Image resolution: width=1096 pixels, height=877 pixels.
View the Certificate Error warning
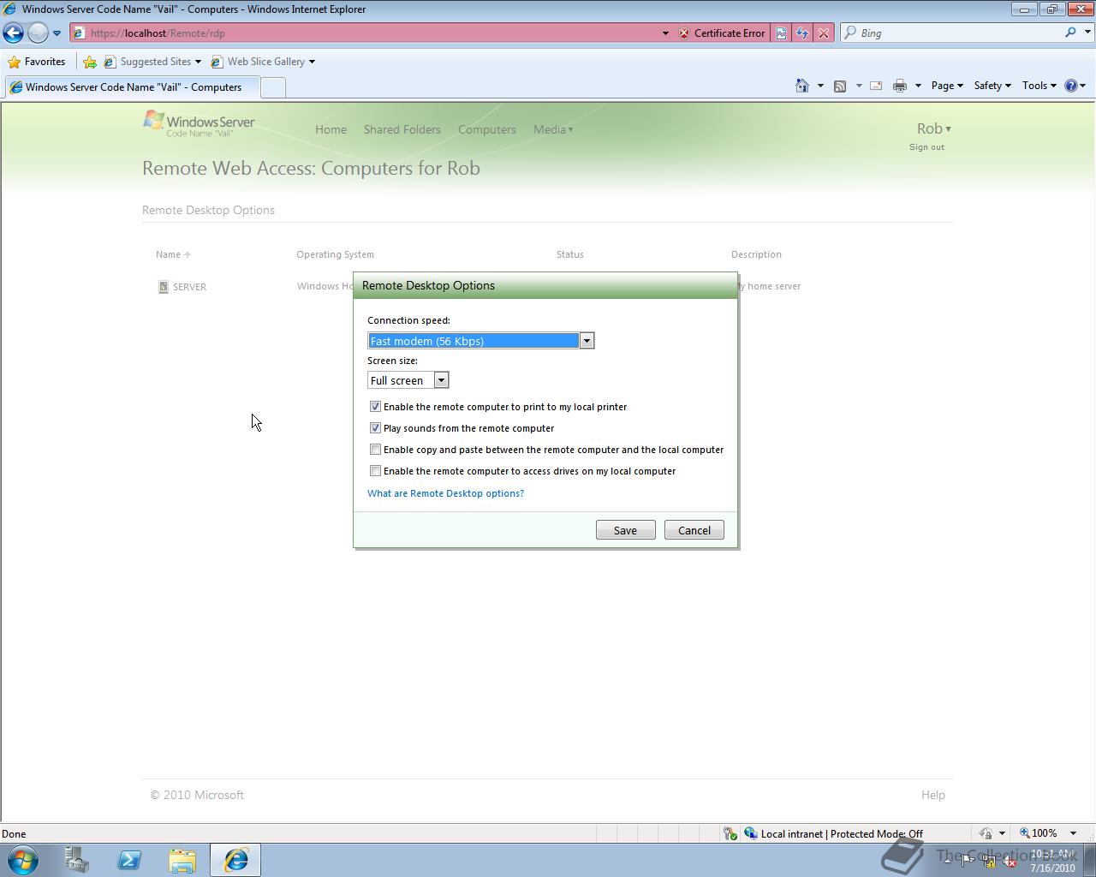coord(721,33)
